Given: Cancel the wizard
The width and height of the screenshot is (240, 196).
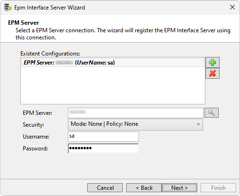Looking at the screenshot, I should coord(105,188).
